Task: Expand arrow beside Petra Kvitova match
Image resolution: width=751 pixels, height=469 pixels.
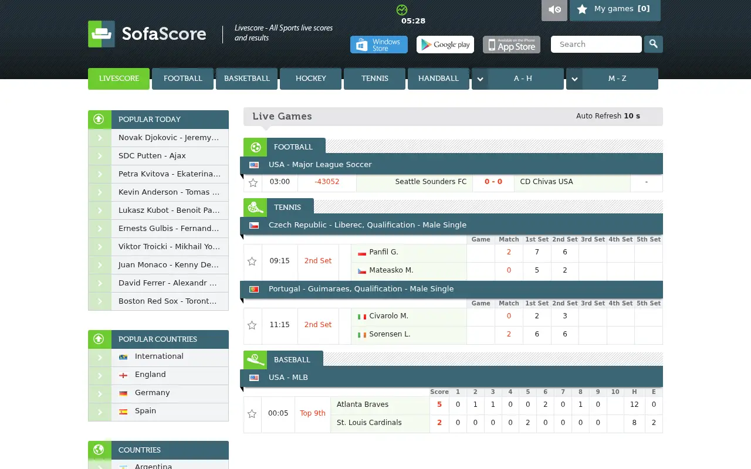Action: point(100,174)
